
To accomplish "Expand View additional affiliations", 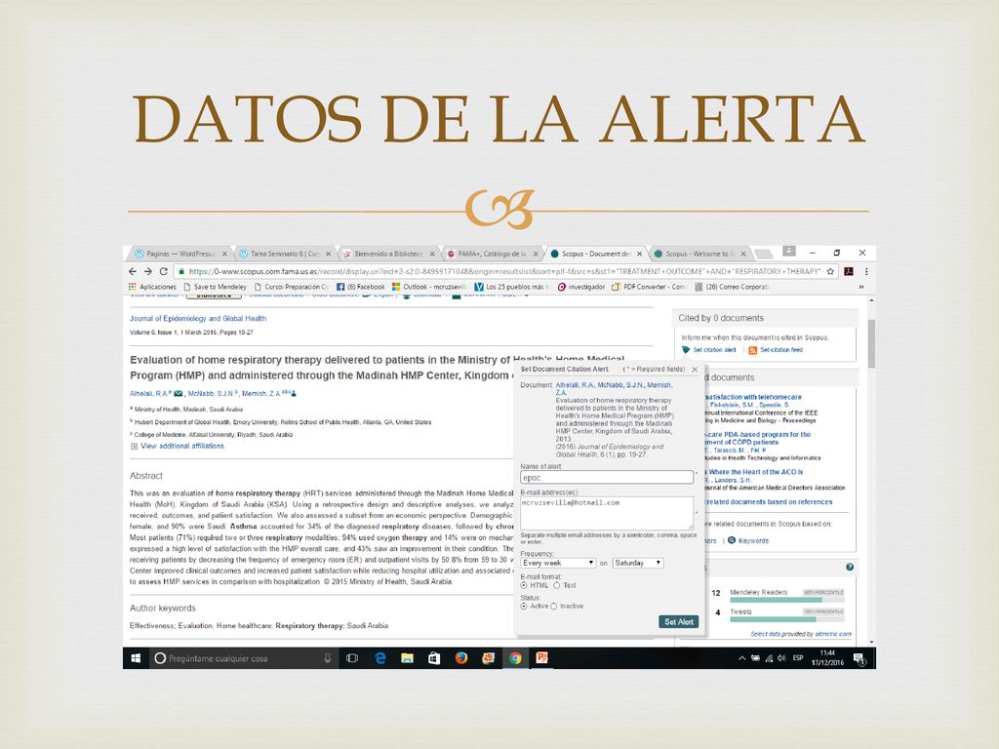I will click(x=178, y=447).
